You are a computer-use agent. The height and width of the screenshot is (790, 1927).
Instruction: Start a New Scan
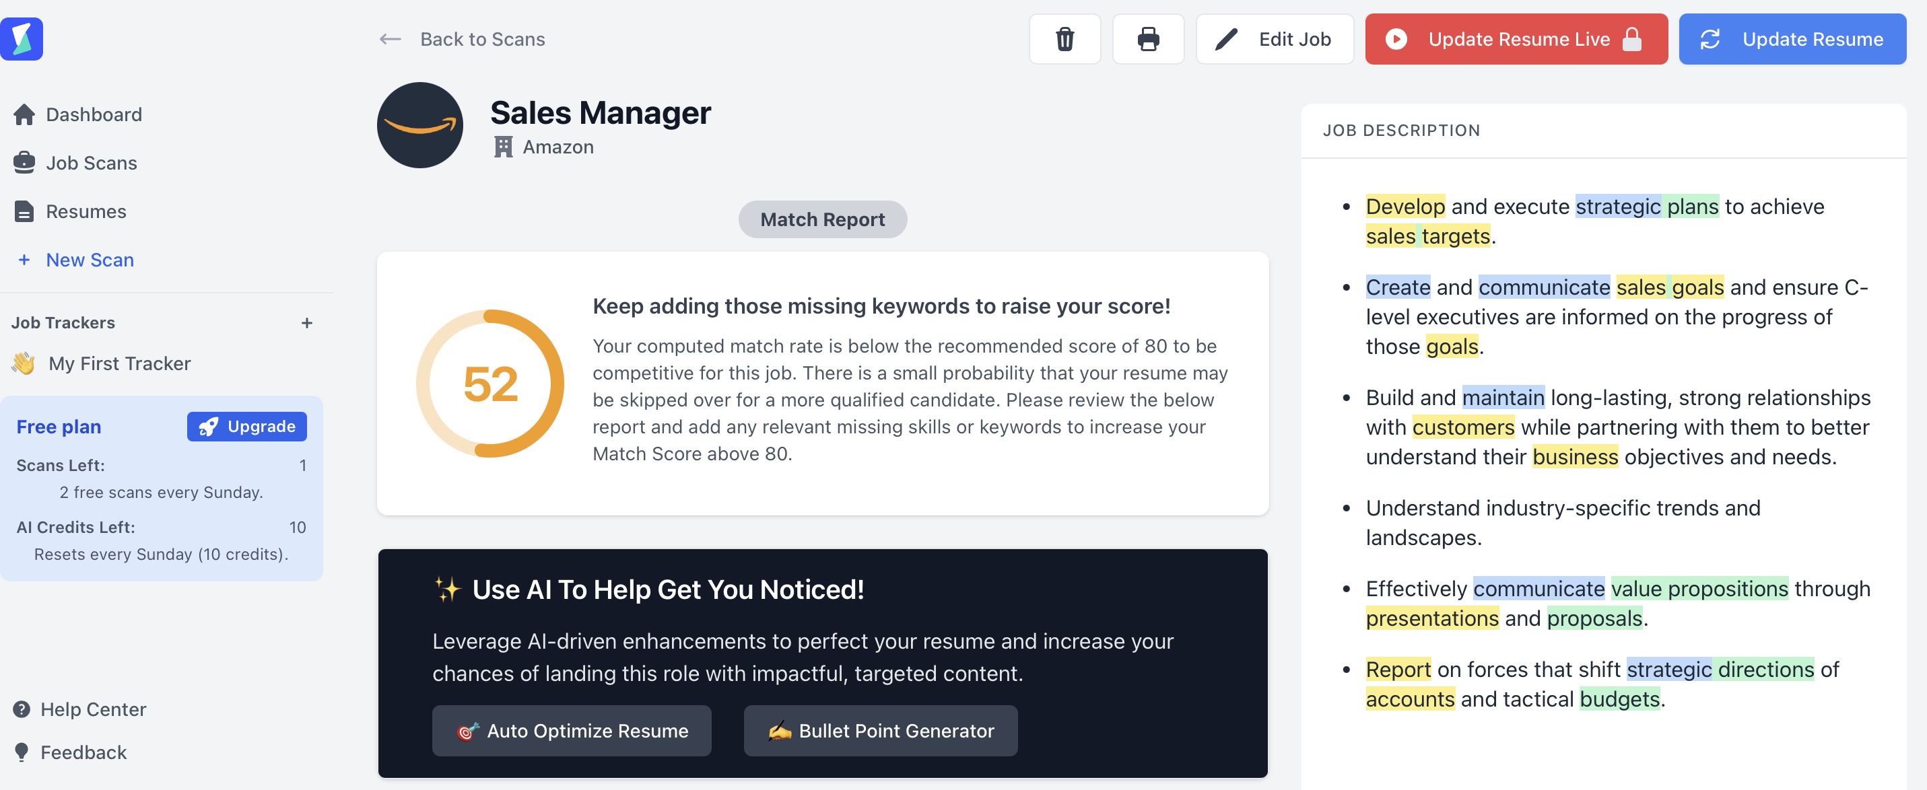[90, 260]
